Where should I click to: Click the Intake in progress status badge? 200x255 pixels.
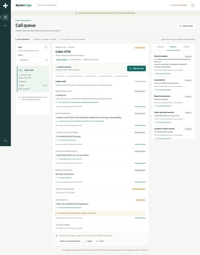point(62,60)
